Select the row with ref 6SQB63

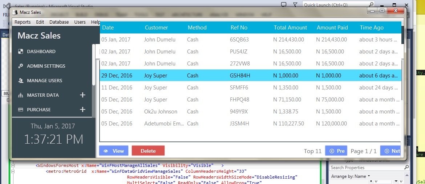pos(250,40)
